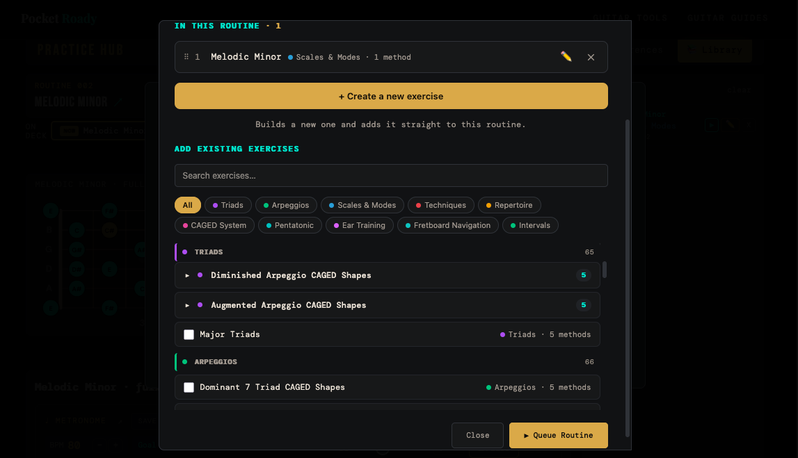Remove Melodic Minor from routine
Image resolution: width=798 pixels, height=458 pixels.
[591, 58]
